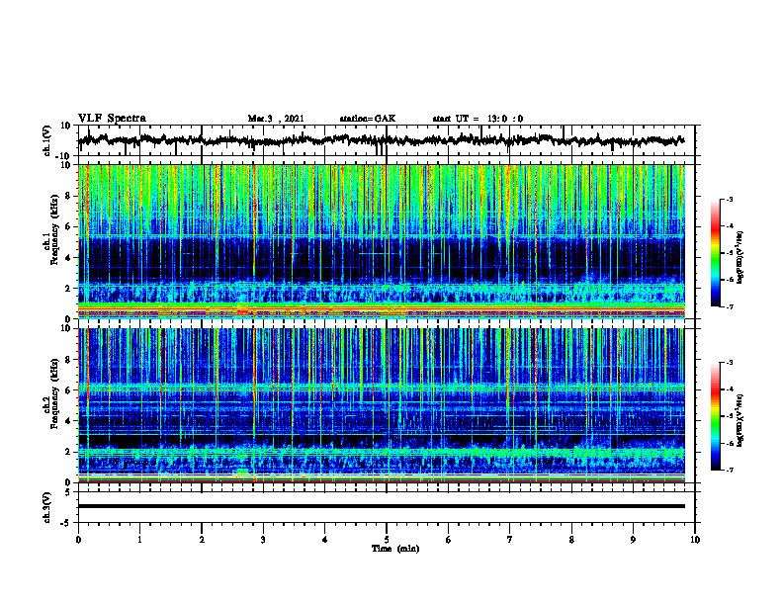
Task: Click time axis tick label "6"
Action: 449,540
